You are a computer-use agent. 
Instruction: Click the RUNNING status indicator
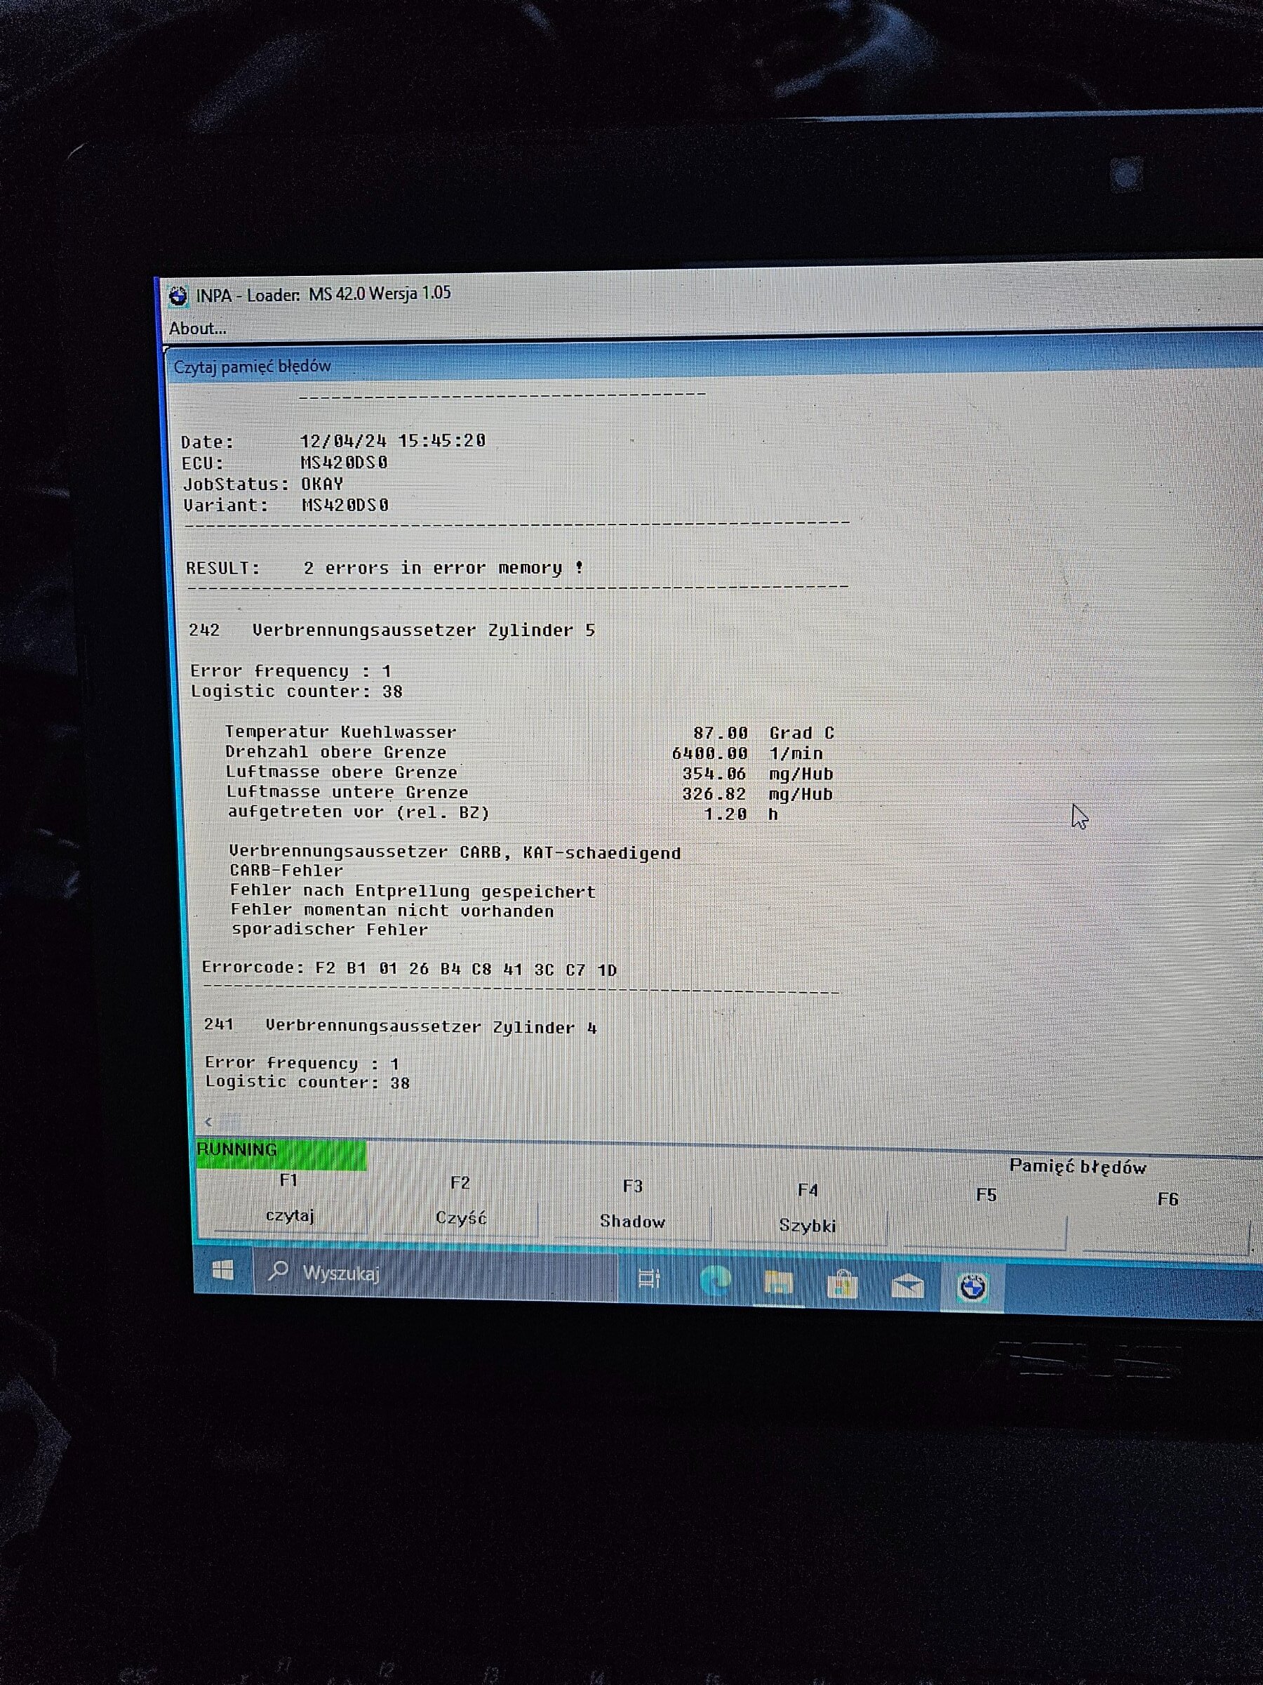(281, 1154)
